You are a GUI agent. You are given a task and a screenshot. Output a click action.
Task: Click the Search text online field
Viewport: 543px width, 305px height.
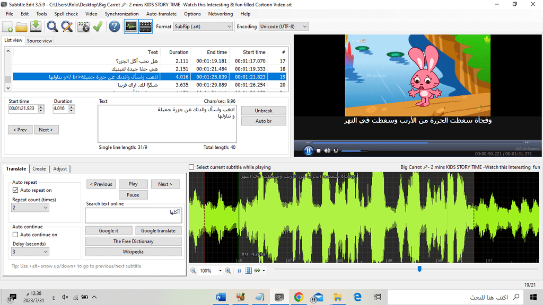133,215
